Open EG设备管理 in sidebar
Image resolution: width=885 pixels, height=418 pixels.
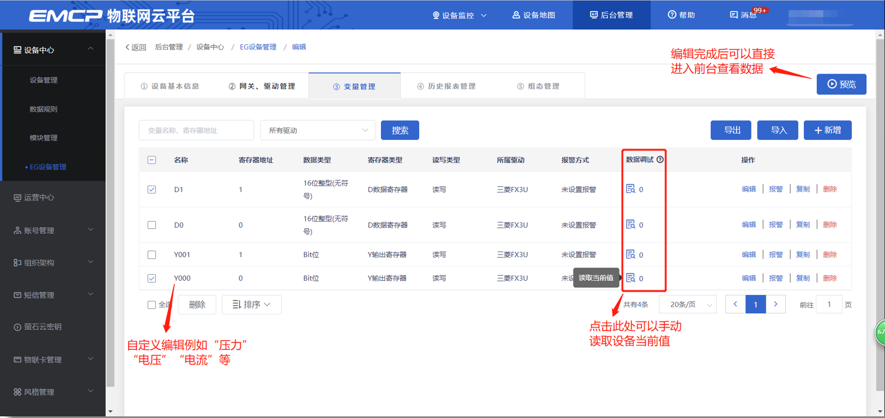coord(48,167)
